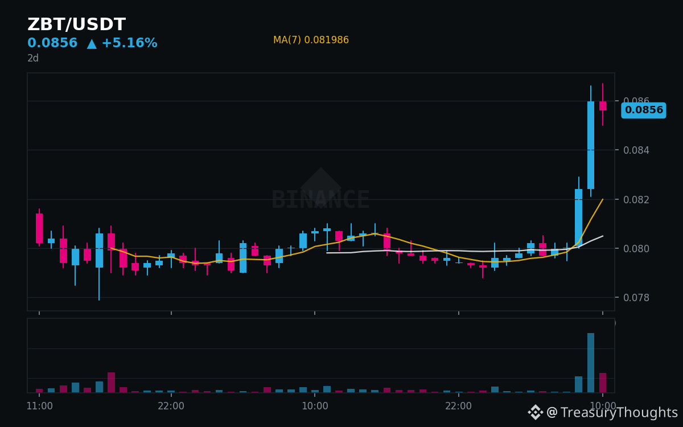Click the first 10:00 time axis label
The width and height of the screenshot is (683, 427).
tap(315, 406)
